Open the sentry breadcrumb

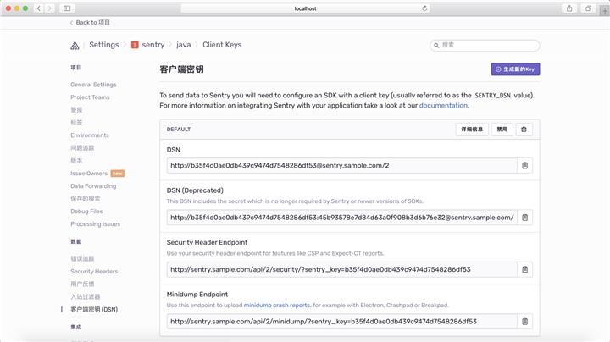point(153,45)
